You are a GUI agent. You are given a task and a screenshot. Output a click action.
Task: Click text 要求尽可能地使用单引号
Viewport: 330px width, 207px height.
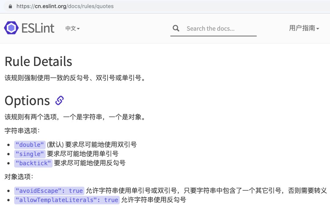click(83, 154)
